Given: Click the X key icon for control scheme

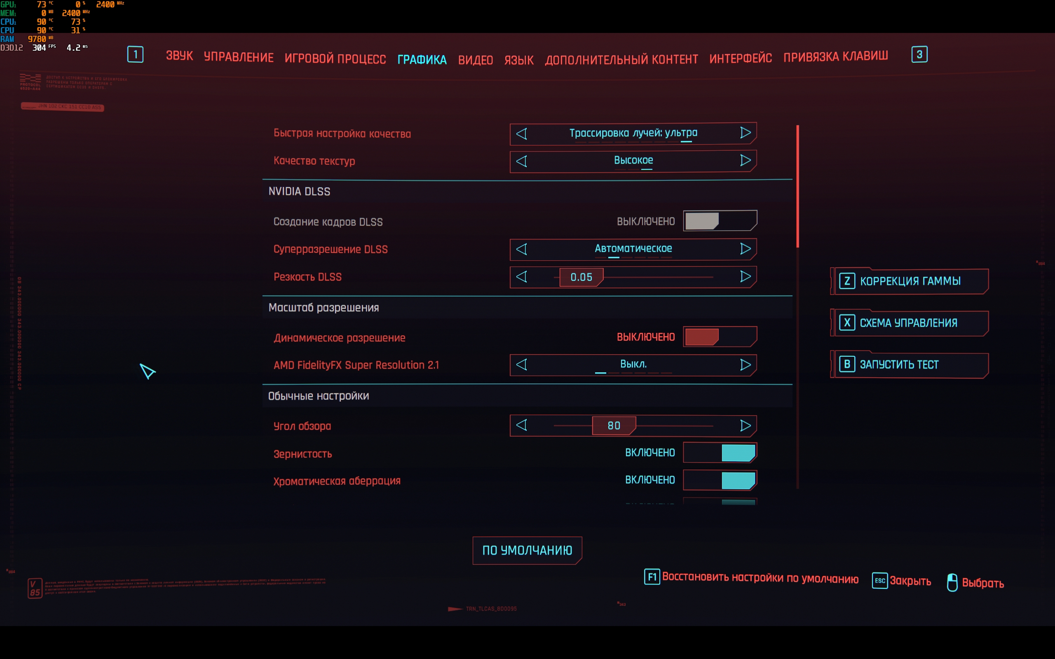Looking at the screenshot, I should pos(846,322).
